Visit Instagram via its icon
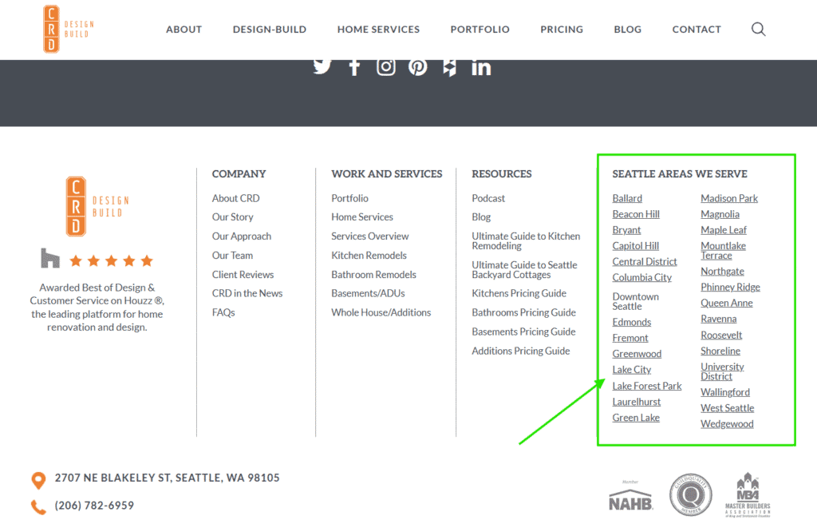 386,67
